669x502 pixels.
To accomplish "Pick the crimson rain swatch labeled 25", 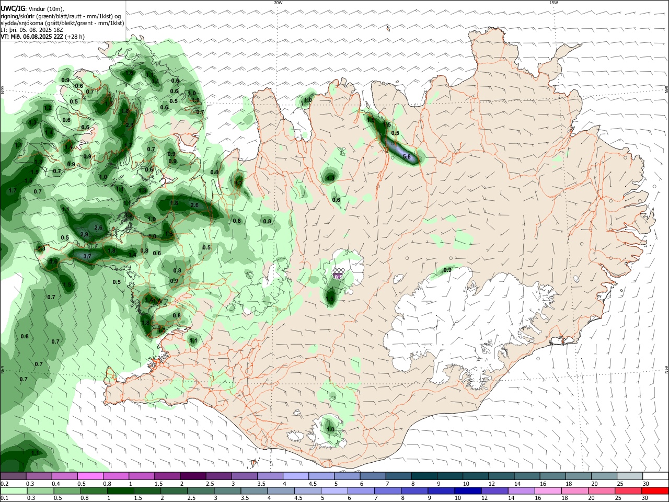I will tap(628, 491).
